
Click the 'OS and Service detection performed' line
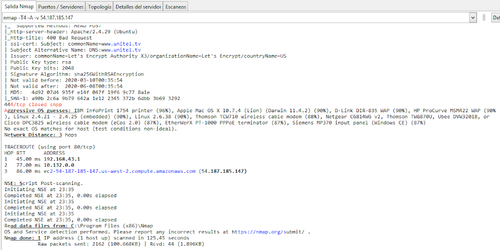(x=158, y=232)
